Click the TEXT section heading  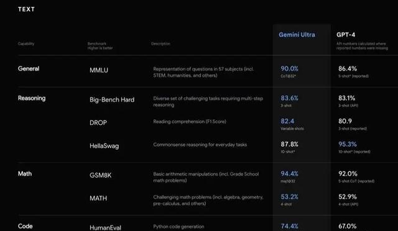pos(26,9)
